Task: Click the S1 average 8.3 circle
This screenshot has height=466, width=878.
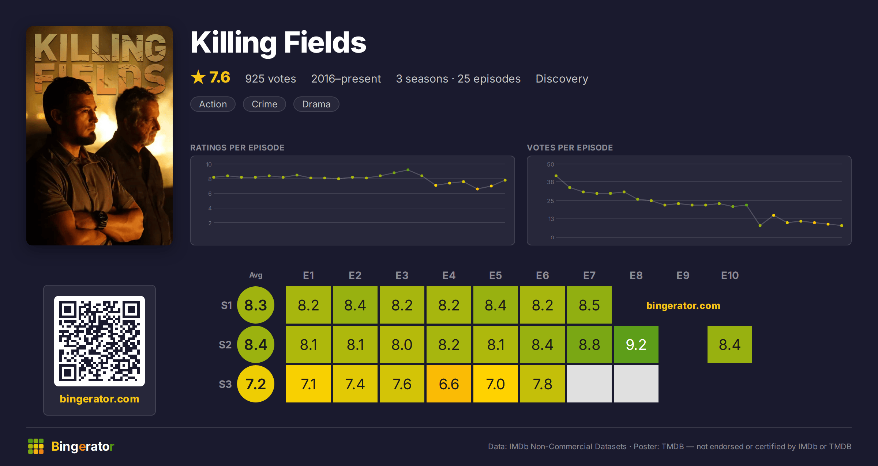Action: click(256, 305)
